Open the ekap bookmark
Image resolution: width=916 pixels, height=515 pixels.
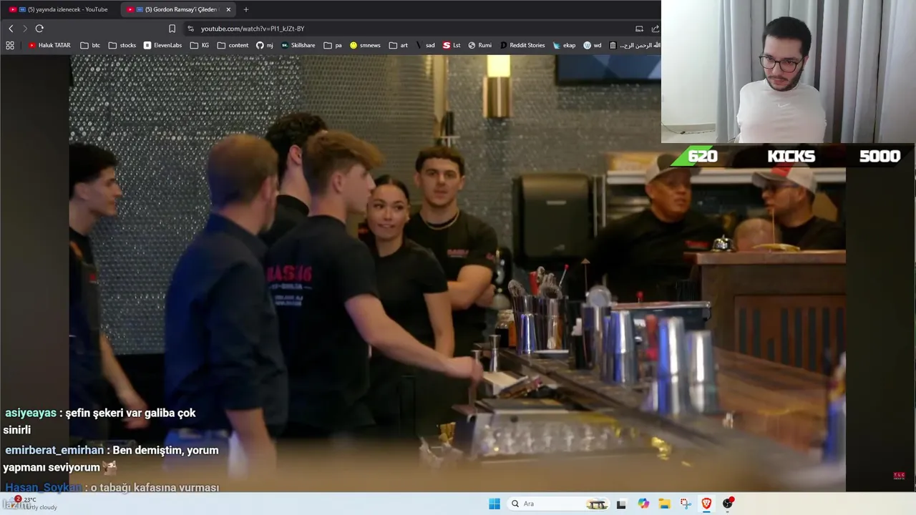tap(564, 45)
